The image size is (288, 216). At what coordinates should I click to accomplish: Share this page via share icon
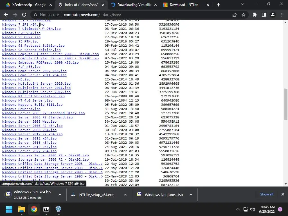pos(235,15)
